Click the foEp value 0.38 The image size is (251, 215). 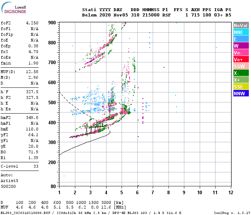pyautogui.click(x=33, y=46)
